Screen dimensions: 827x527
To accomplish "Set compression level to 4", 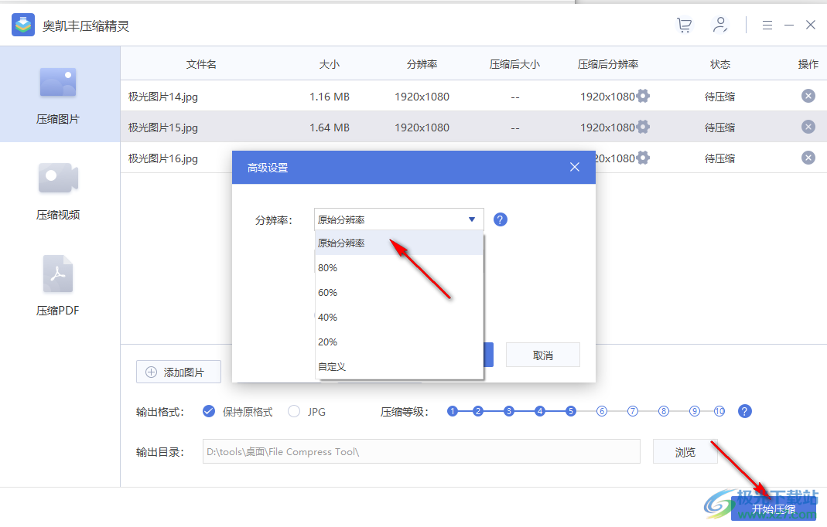I will (539, 411).
